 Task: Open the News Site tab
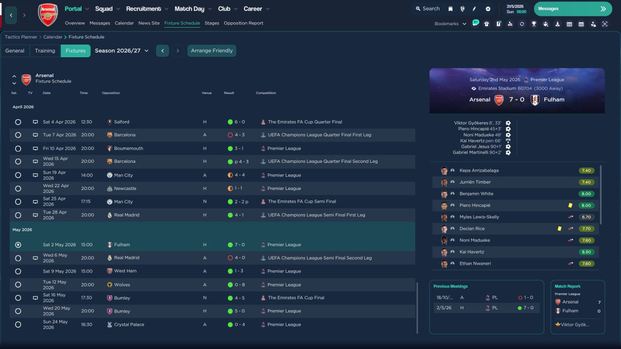(x=149, y=23)
